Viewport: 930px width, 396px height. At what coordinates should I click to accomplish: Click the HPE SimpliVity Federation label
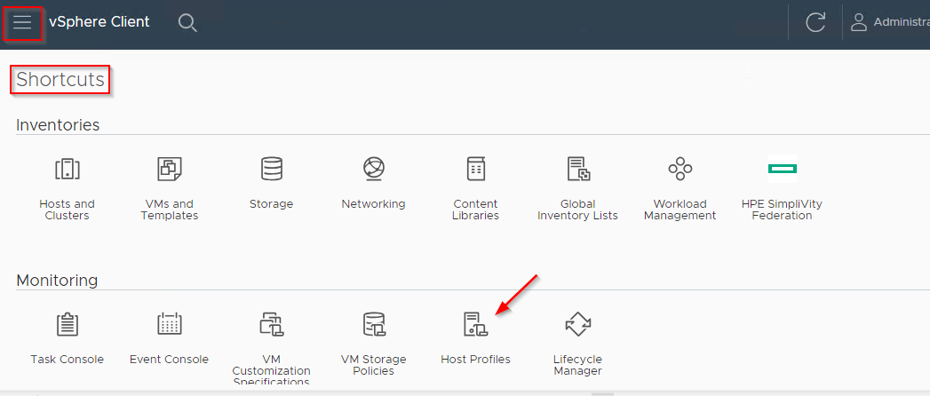coord(782,210)
